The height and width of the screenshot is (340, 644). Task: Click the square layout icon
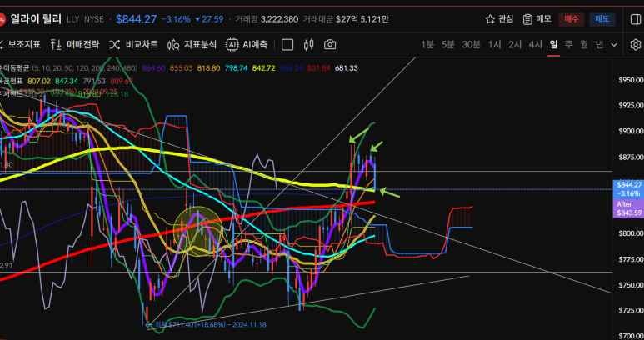pos(287,44)
